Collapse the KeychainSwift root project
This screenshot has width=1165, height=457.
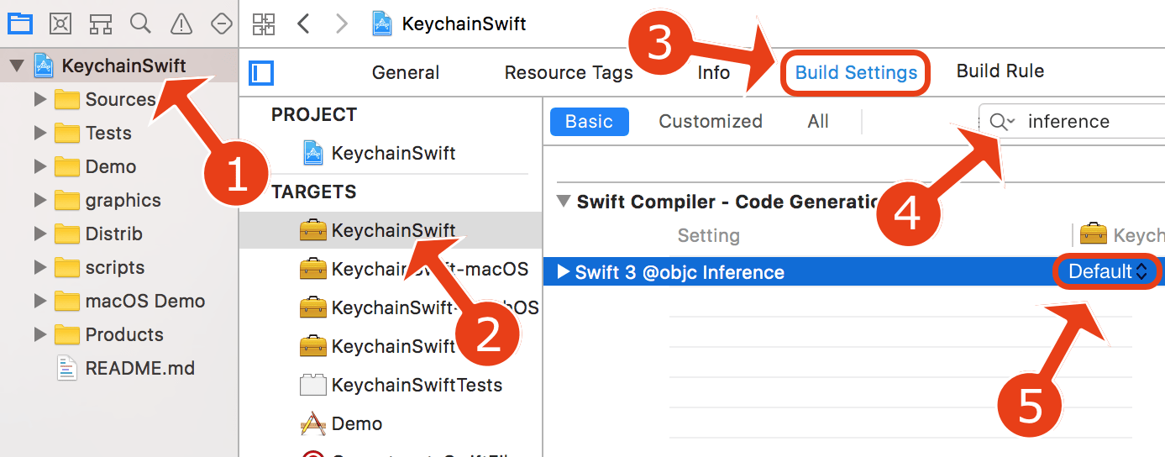17,66
